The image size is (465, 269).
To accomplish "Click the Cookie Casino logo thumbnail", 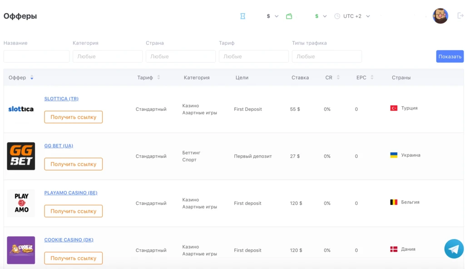I will [21, 250].
